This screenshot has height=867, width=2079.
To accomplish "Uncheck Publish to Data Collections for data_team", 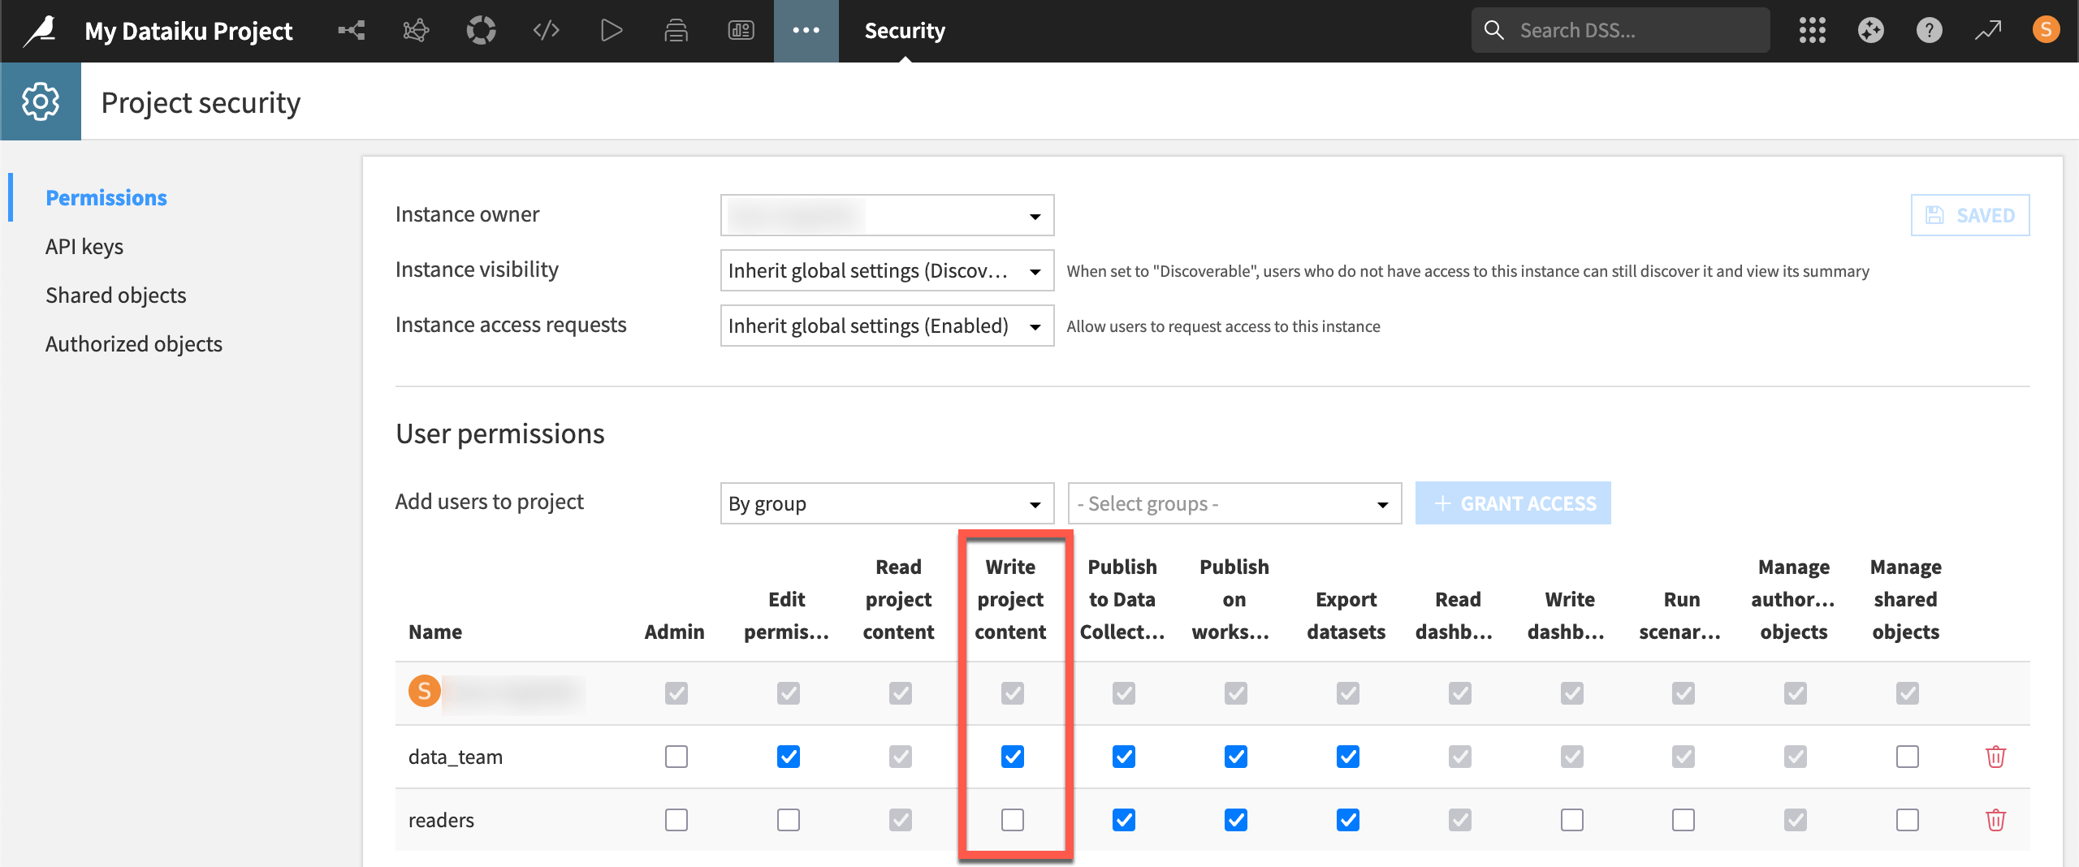I will pos(1124,757).
